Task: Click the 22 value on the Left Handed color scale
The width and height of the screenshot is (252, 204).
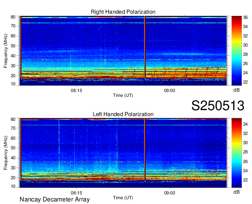Action: [245, 180]
